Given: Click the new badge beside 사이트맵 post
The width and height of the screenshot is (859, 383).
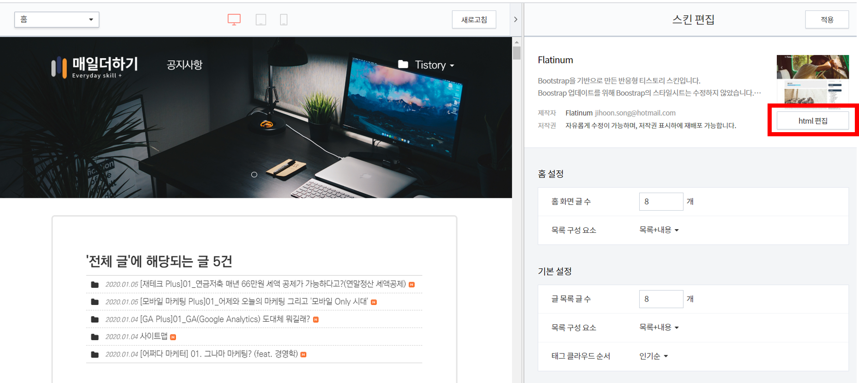Looking at the screenshot, I should (173, 337).
